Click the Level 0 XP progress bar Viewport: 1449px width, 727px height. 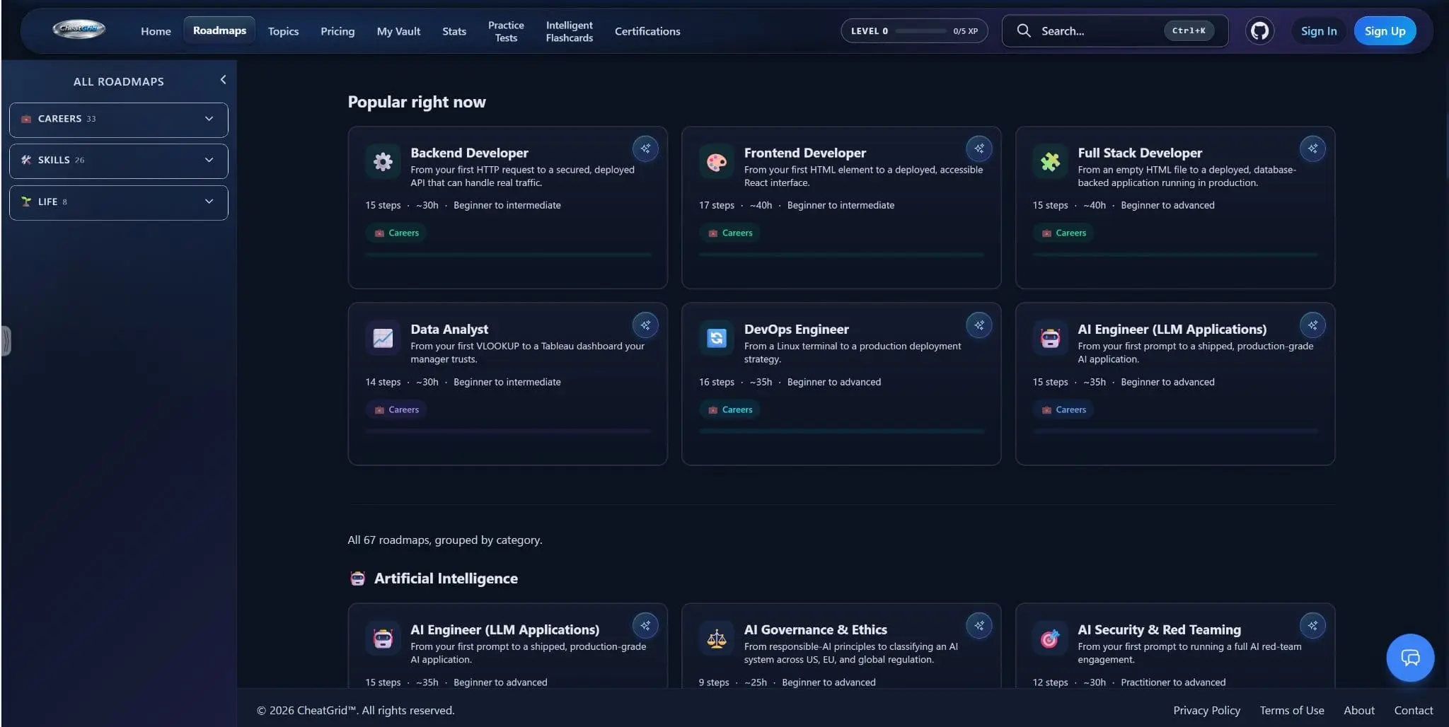pos(920,31)
